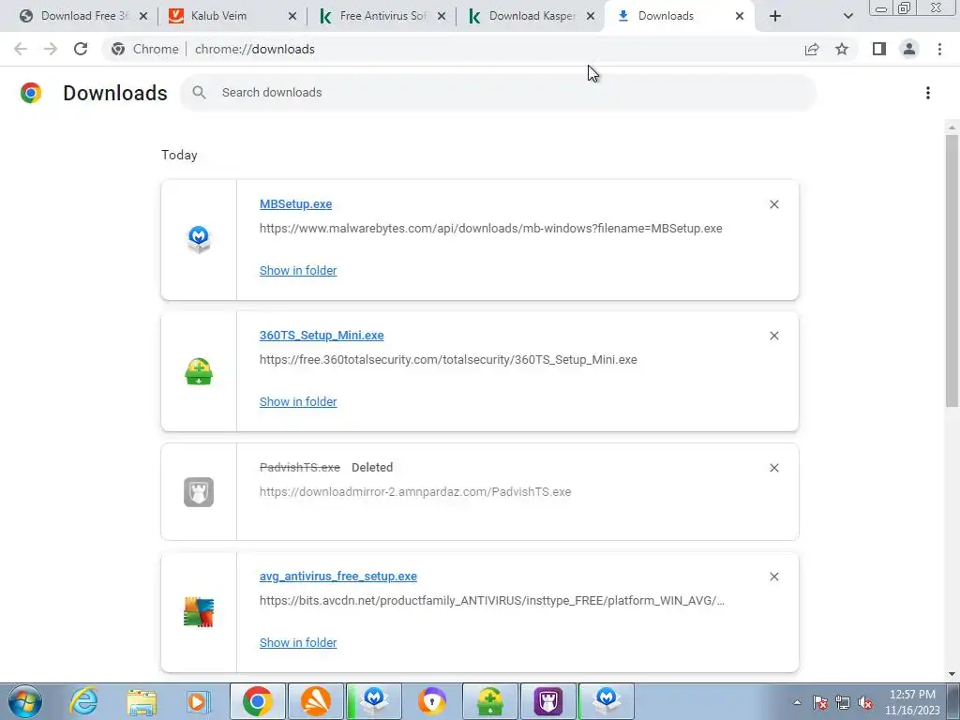Open the purple Padvish taskbar icon
The height and width of the screenshot is (720, 960).
(x=548, y=701)
